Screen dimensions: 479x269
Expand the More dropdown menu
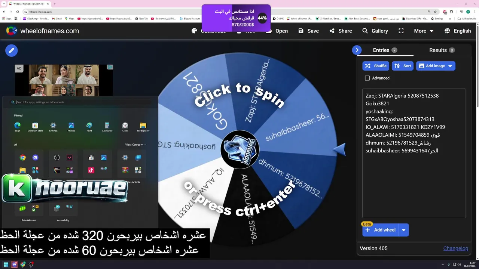tap(424, 31)
